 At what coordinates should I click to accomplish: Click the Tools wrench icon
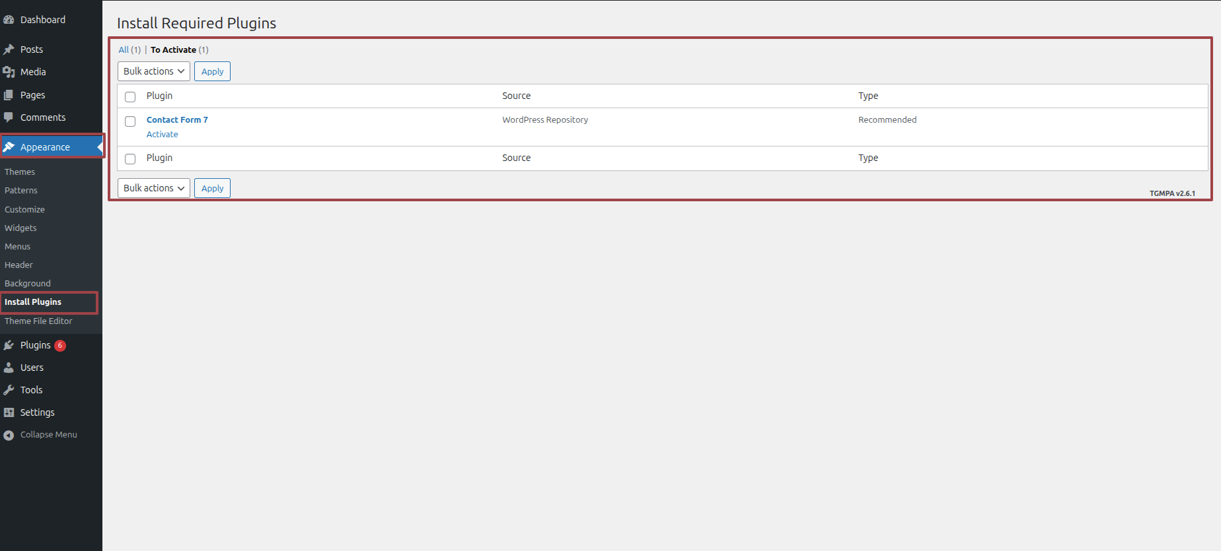[9, 390]
